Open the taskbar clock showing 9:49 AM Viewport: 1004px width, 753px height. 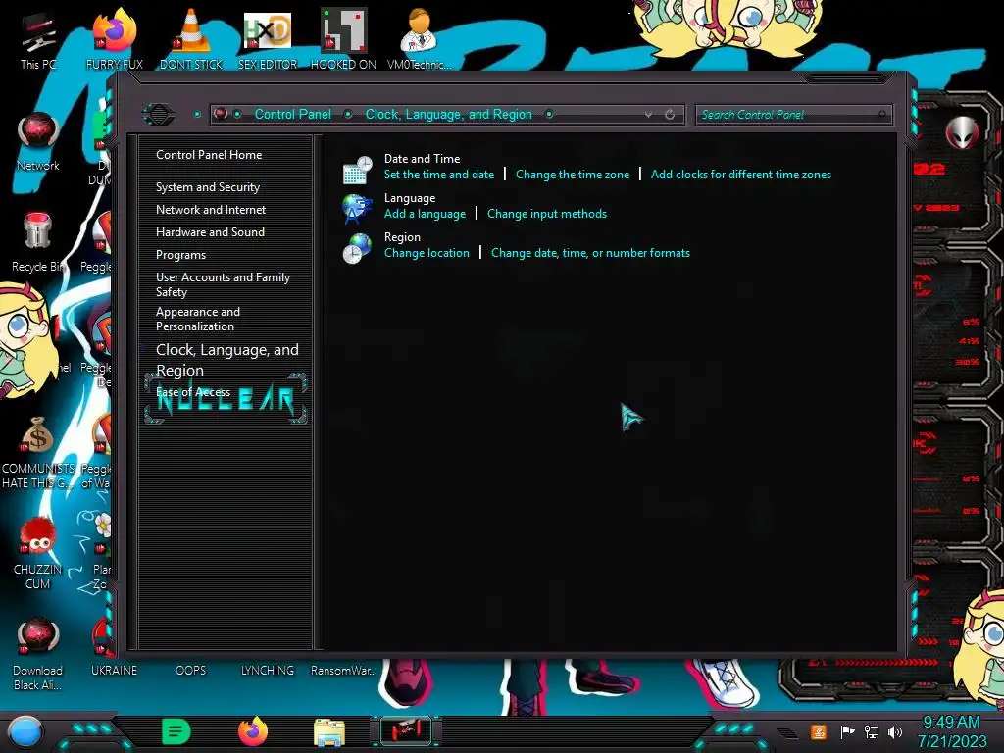coord(952,731)
